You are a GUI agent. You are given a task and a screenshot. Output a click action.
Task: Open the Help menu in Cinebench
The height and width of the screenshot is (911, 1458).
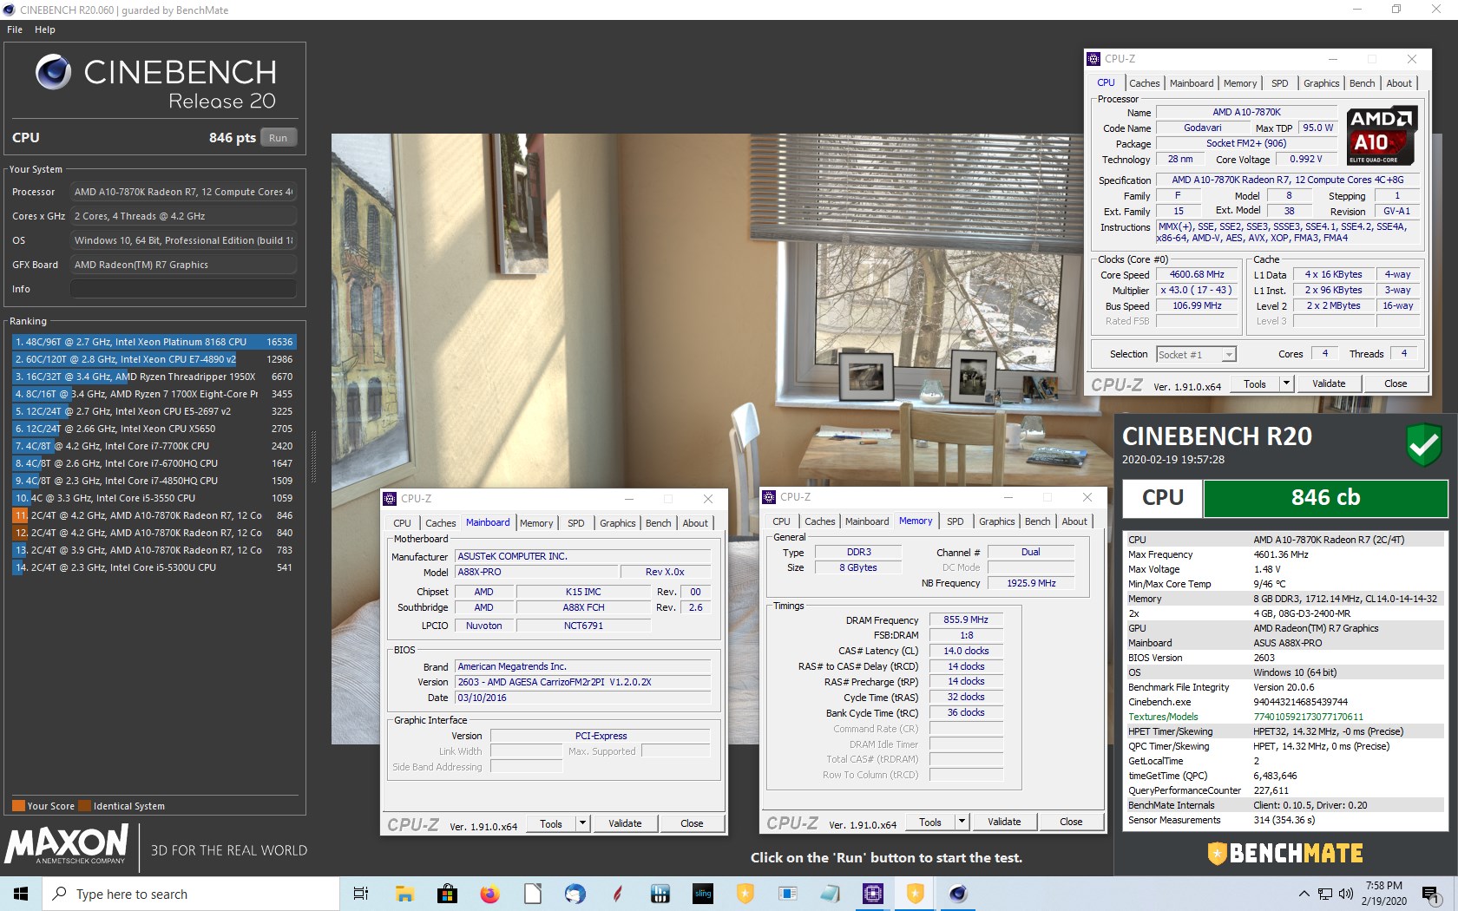[45, 29]
